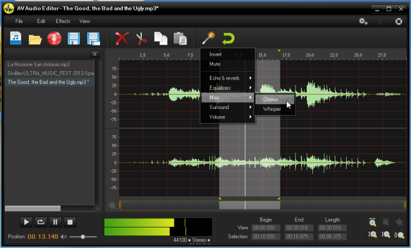This screenshot has width=411, height=248.
Task: Open the File menu
Action: pyautogui.click(x=19, y=21)
